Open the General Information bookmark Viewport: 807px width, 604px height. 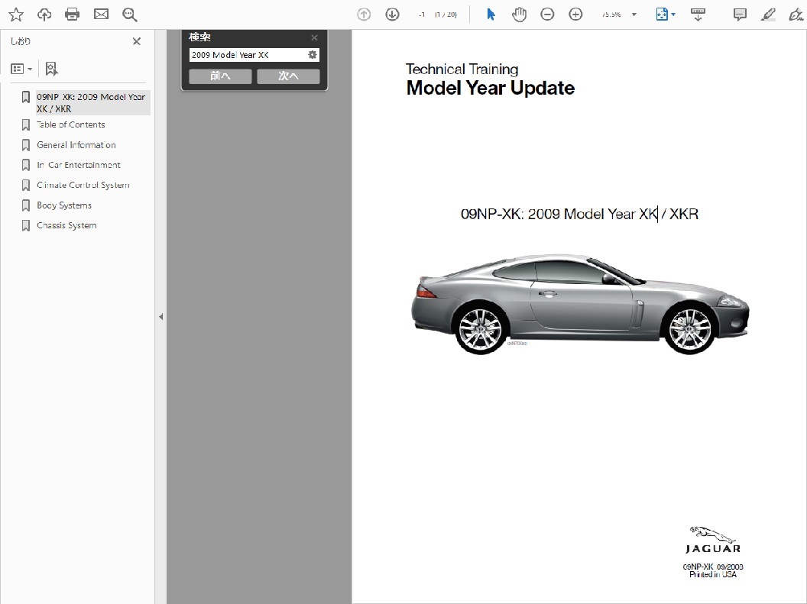pos(76,145)
